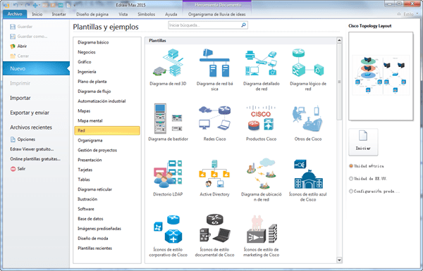Switch to the Inicio ribbon tab
The height and width of the screenshot is (271, 423).
[x=37, y=14]
